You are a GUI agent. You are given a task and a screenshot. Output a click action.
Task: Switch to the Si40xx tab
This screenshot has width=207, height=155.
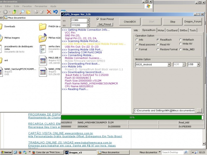click(184, 30)
